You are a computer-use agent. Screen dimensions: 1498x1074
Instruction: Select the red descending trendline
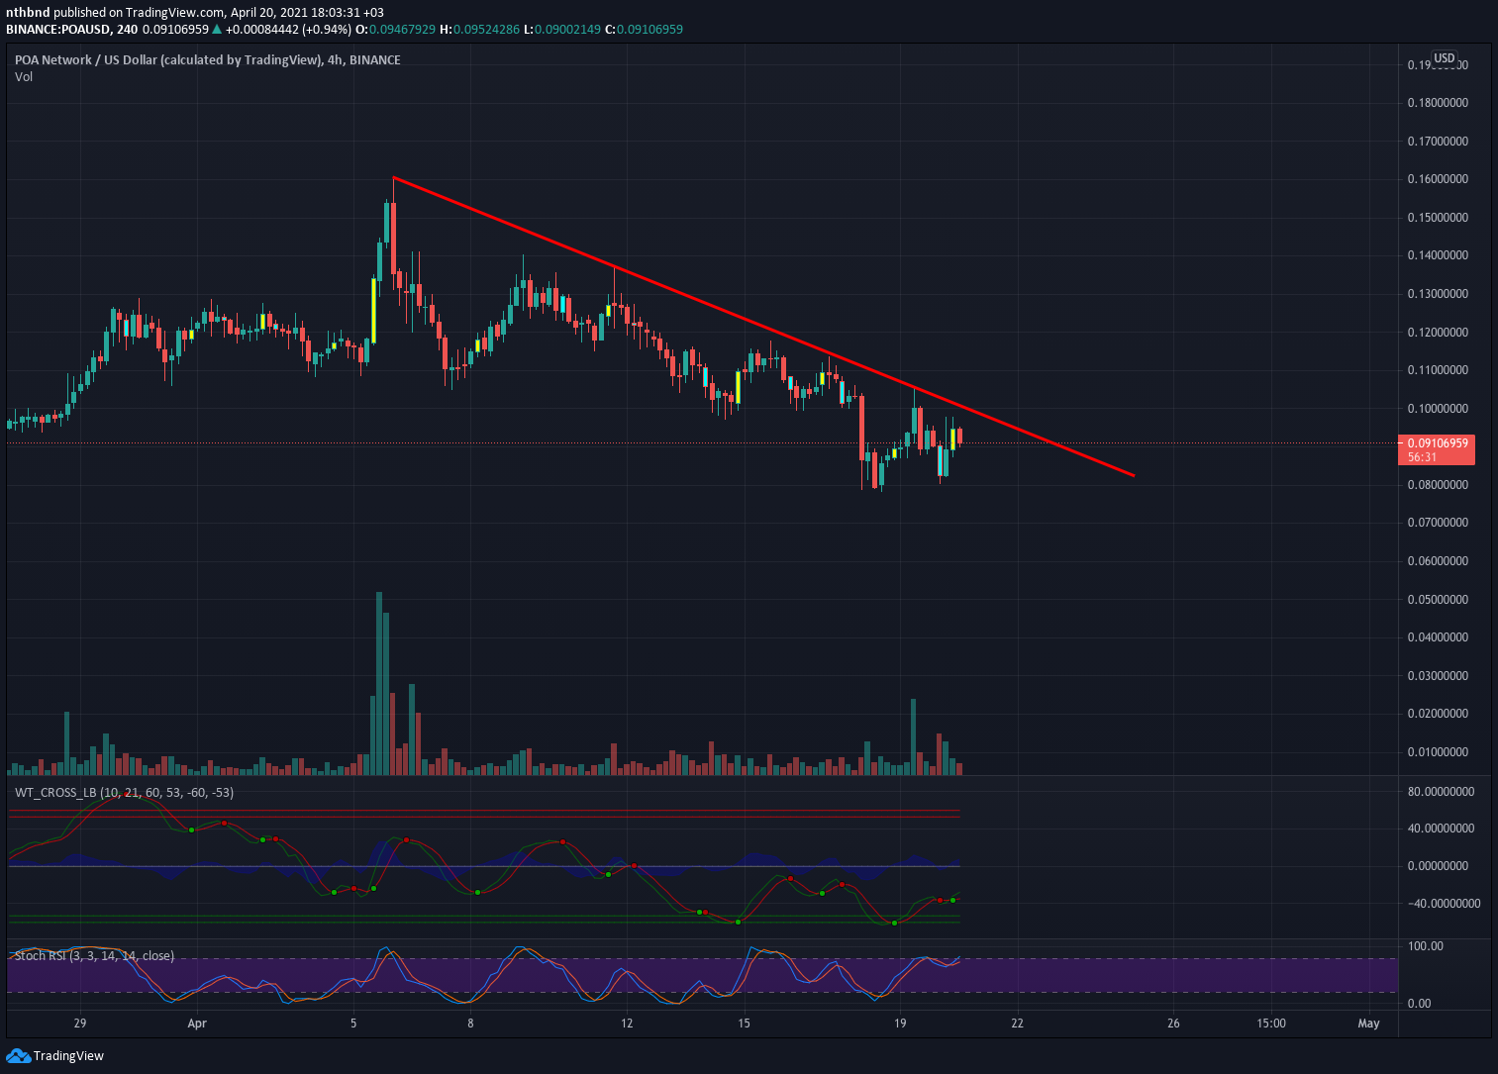pos(762,327)
